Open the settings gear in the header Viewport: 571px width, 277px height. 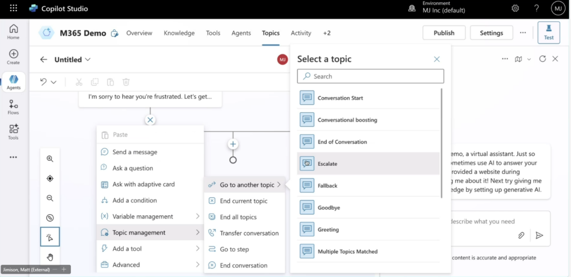click(515, 8)
